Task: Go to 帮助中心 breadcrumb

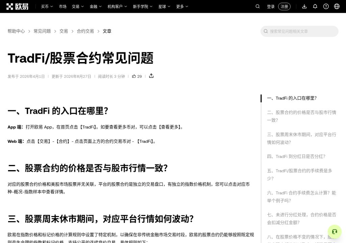Action: point(16,31)
